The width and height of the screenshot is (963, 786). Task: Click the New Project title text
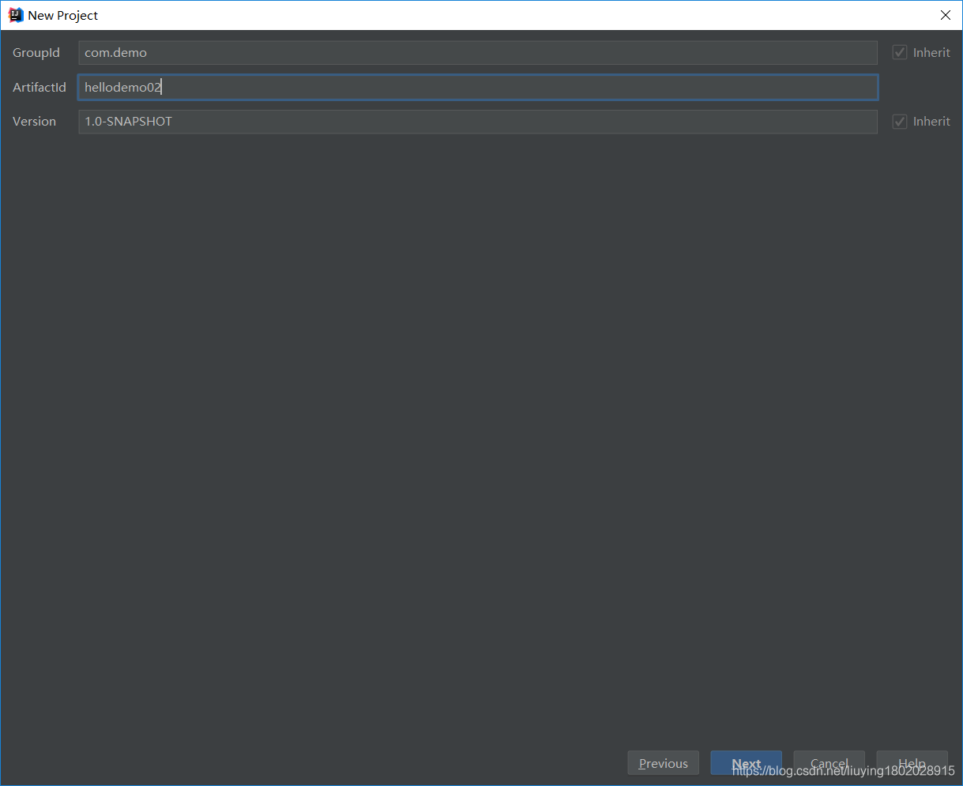63,15
